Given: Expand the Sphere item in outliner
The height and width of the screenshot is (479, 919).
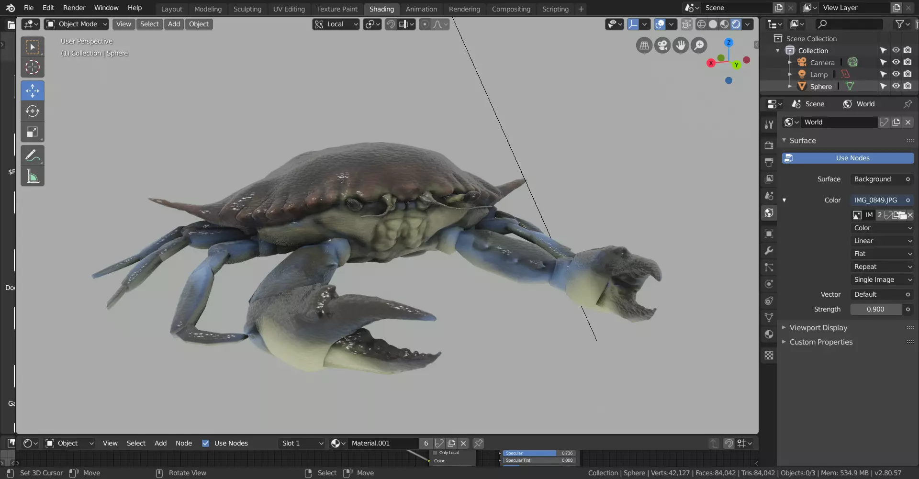Looking at the screenshot, I should (x=790, y=86).
